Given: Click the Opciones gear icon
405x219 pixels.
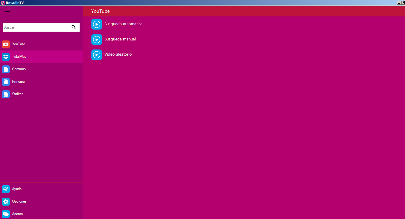Looking at the screenshot, I should (6, 202).
